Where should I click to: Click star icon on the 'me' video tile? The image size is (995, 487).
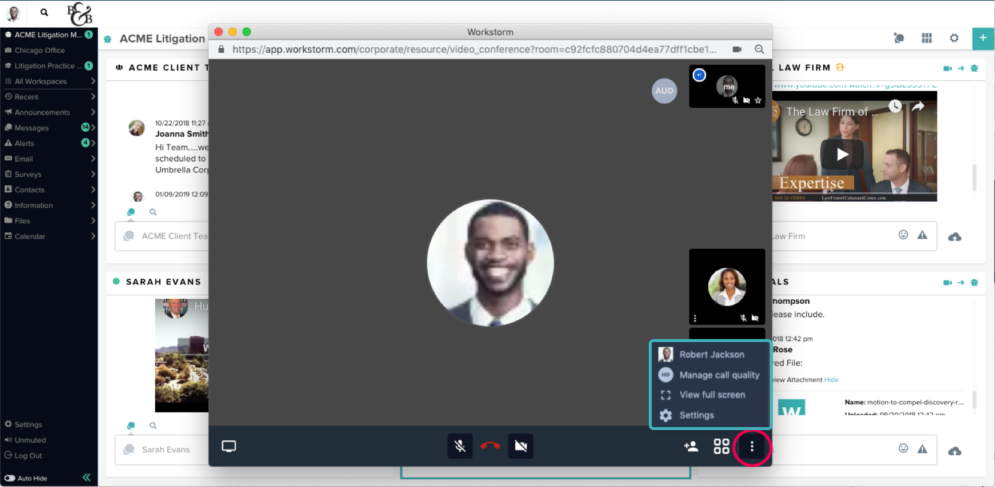point(758,101)
